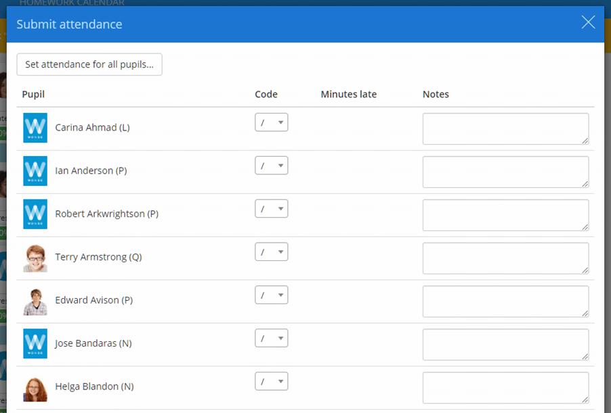Expand code dropdown for Robert Arkwrightson

coord(272,209)
